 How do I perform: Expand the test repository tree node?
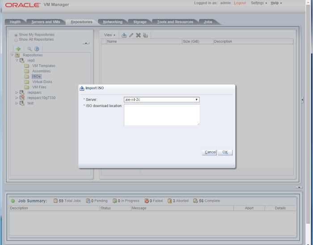[x=17, y=103]
